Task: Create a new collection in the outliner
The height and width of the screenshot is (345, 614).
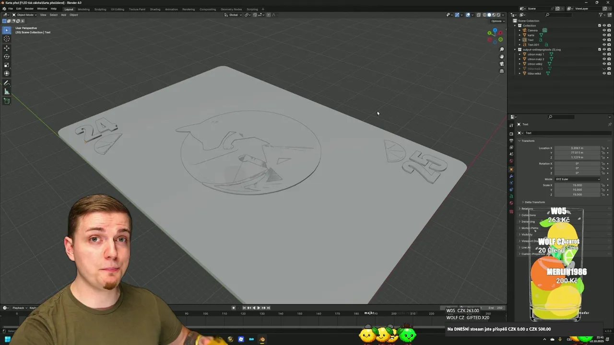Action: click(x=610, y=15)
